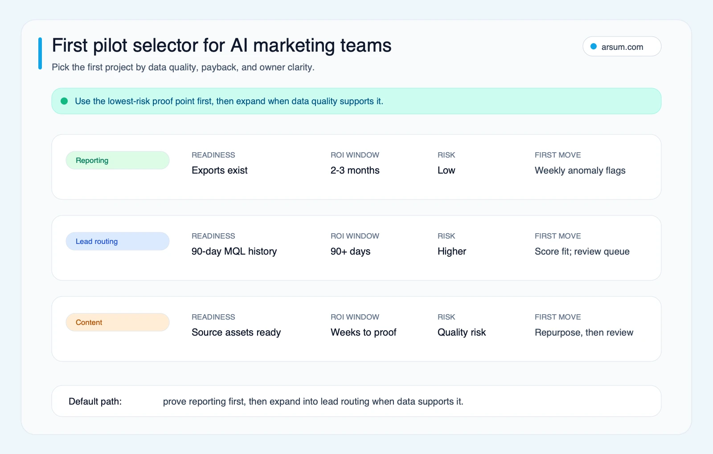The width and height of the screenshot is (713, 454).
Task: Click '90-day MQL history' readiness value
Action: click(x=234, y=251)
